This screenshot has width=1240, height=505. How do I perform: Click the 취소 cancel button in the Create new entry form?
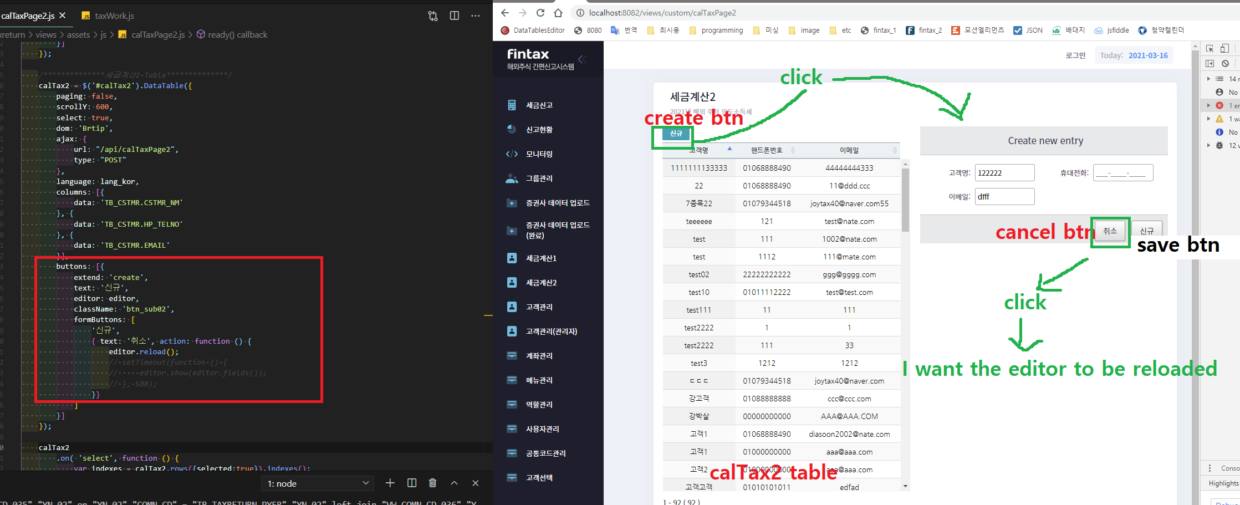1110,231
